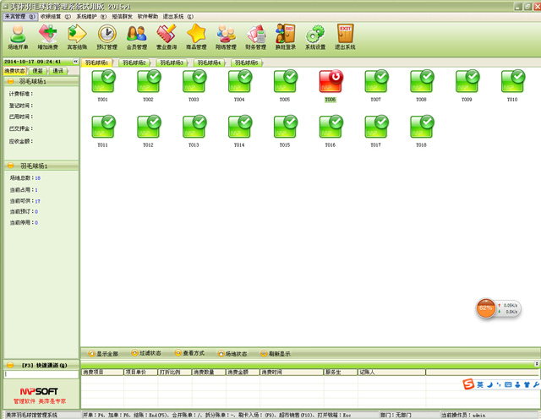Viewport: 541px width, 419px height.
Task: Click the 显示全部 button
Action: point(103,353)
